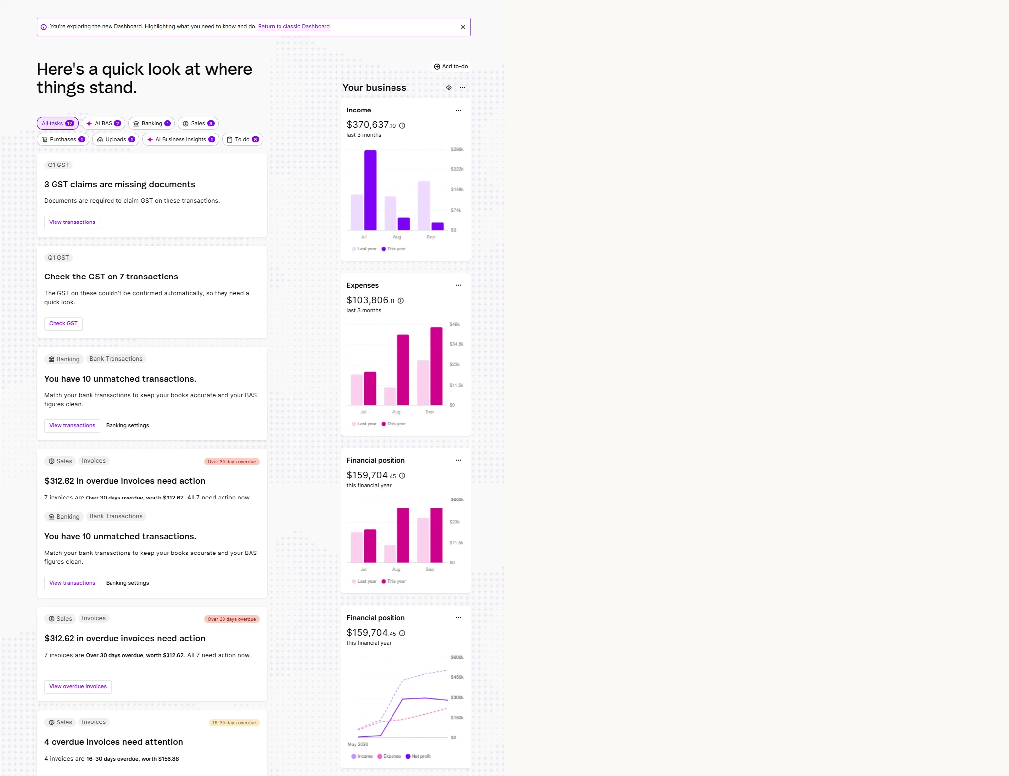Toggle Last year legend in the Income chart
This screenshot has width=1009, height=776.
point(364,249)
